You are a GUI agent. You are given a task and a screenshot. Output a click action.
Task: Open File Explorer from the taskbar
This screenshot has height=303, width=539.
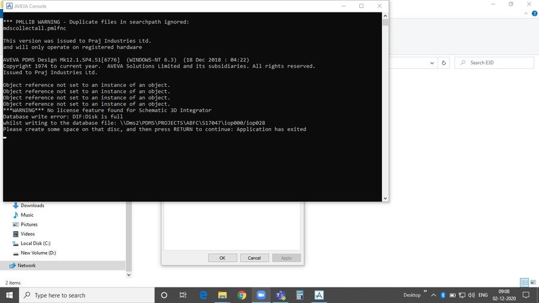(x=222, y=295)
